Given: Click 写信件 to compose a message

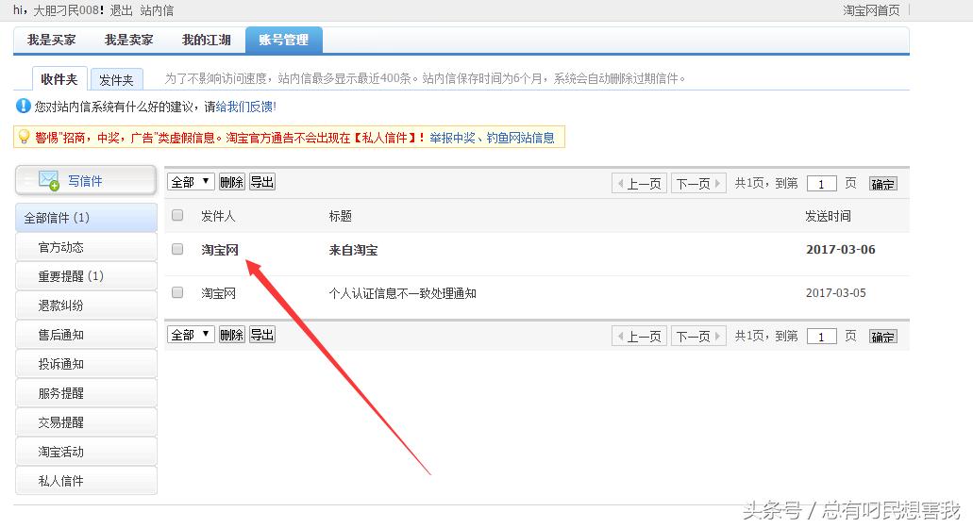Looking at the screenshot, I should (86, 180).
